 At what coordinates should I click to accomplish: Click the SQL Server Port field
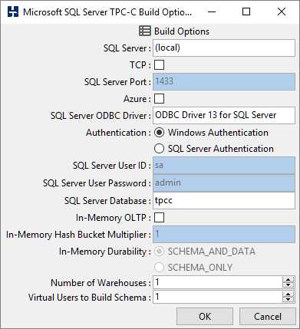224,82
